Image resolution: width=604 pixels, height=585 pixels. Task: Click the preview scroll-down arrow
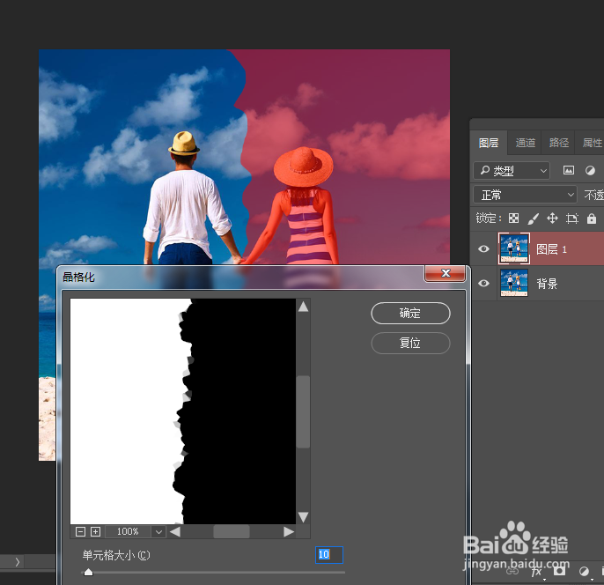[303, 517]
